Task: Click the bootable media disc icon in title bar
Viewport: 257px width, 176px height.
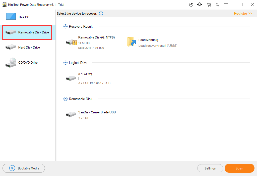Action: (x=191, y=5)
